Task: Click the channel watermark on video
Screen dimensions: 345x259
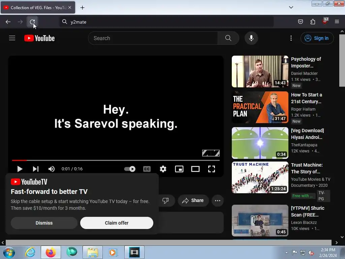Action: click(x=211, y=153)
